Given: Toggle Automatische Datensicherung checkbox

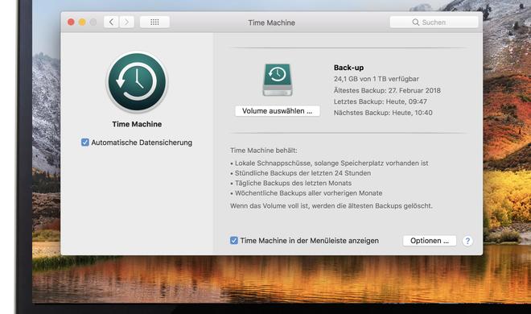Looking at the screenshot, I should (85, 143).
